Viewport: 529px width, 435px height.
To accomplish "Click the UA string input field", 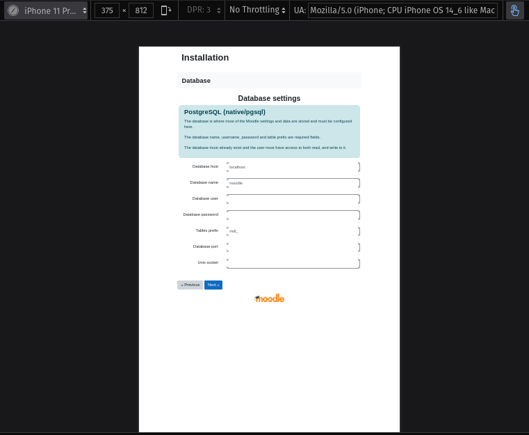I will click(402, 10).
